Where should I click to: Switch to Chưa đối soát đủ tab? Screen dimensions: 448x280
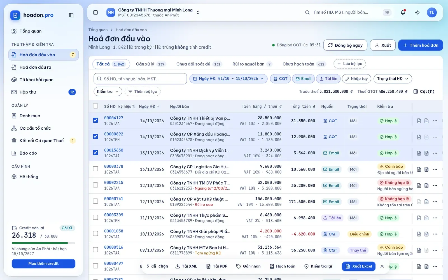pos(199,64)
